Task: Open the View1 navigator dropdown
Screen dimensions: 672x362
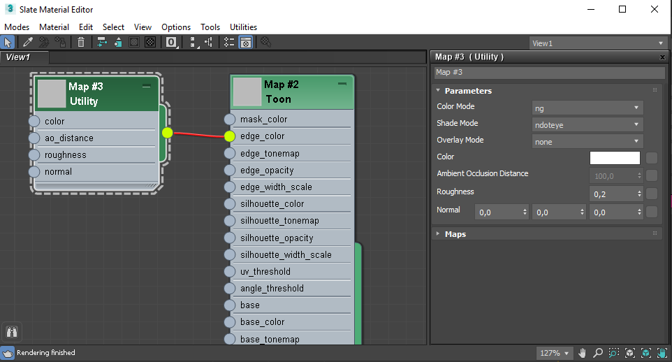Action: pyautogui.click(x=598, y=43)
